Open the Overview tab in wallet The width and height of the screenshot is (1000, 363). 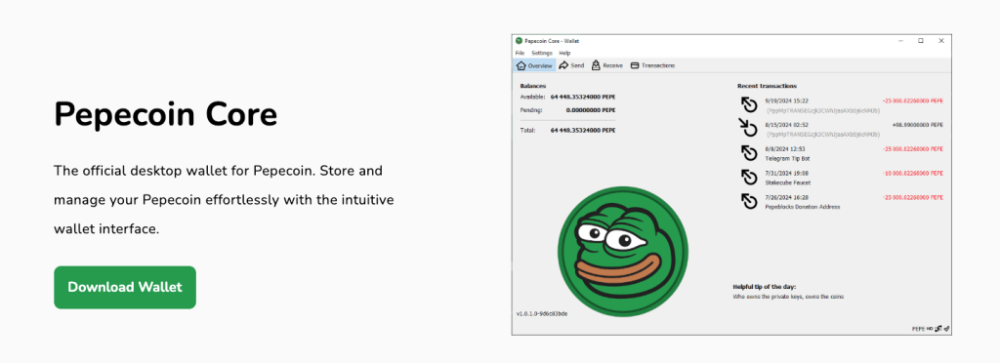tap(534, 65)
